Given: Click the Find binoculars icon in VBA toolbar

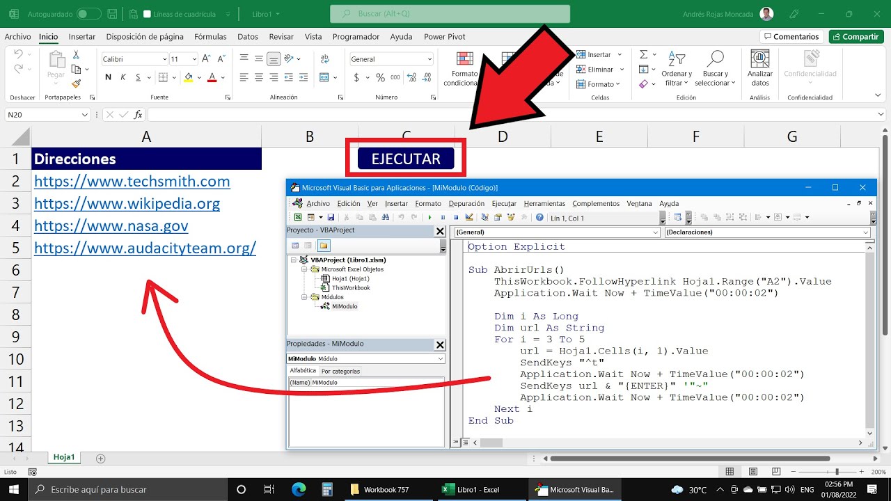Looking at the screenshot, I should pos(385,217).
